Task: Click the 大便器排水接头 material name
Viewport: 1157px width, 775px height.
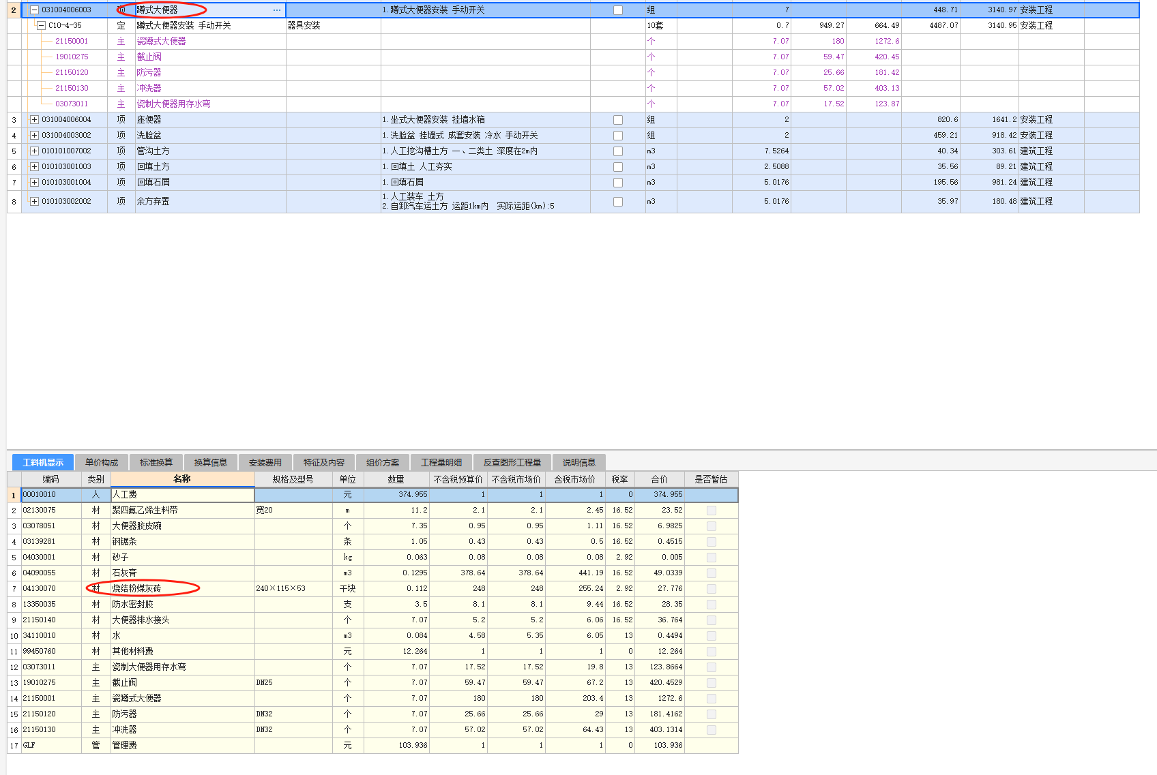Action: pos(141,620)
